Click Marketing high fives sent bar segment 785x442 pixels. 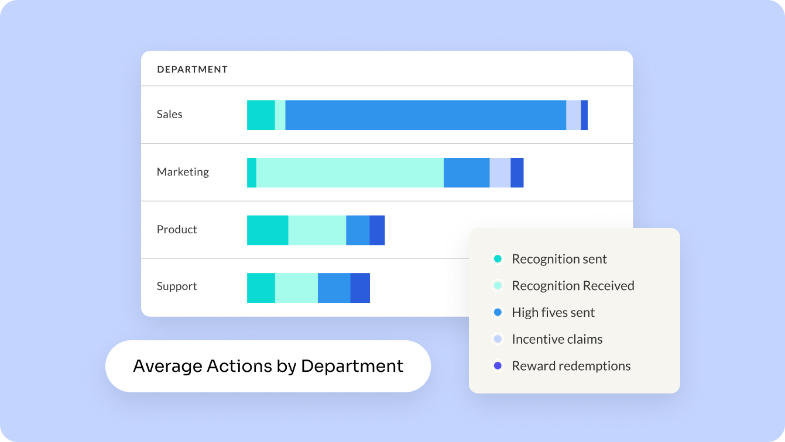(467, 172)
